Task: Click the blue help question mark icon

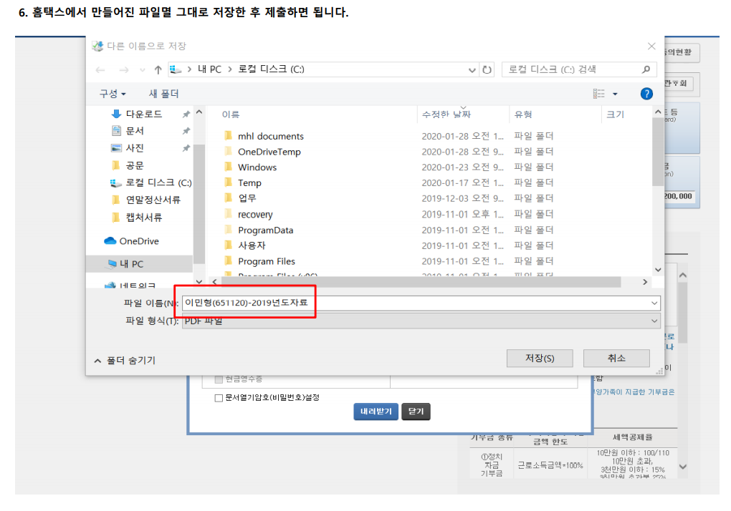Action: [x=646, y=94]
